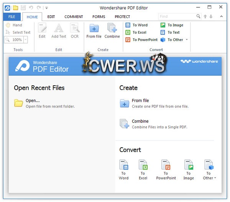Viewport: 230px width, 202px height.
Task: Switch to the EDIT tab
Action: click(x=51, y=17)
